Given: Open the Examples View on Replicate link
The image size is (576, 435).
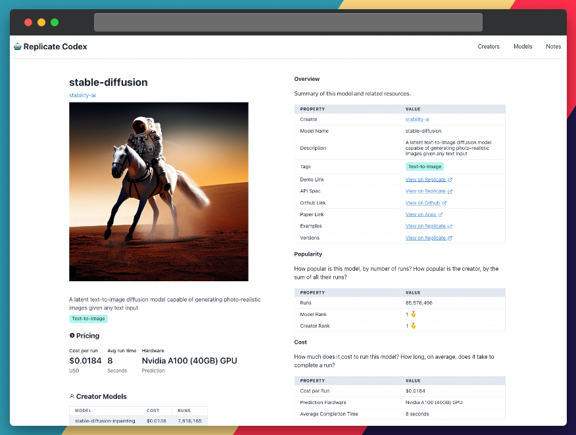Looking at the screenshot, I should (x=425, y=226).
